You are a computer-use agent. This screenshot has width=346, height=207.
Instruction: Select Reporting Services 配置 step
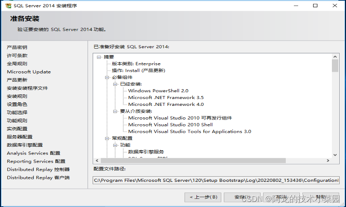click(x=36, y=161)
